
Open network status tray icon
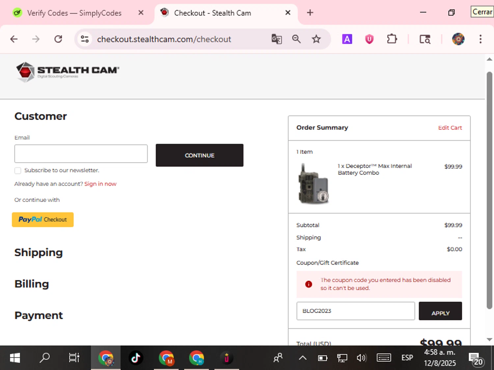click(342, 358)
